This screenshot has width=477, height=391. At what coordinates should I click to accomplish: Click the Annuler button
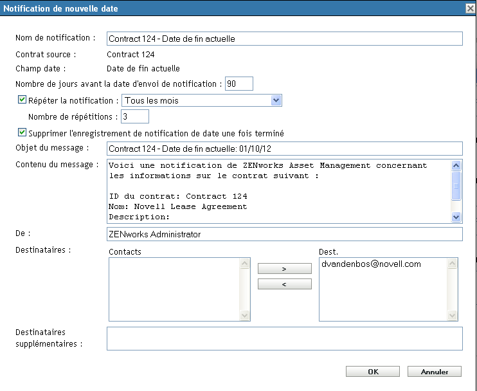coord(435,372)
